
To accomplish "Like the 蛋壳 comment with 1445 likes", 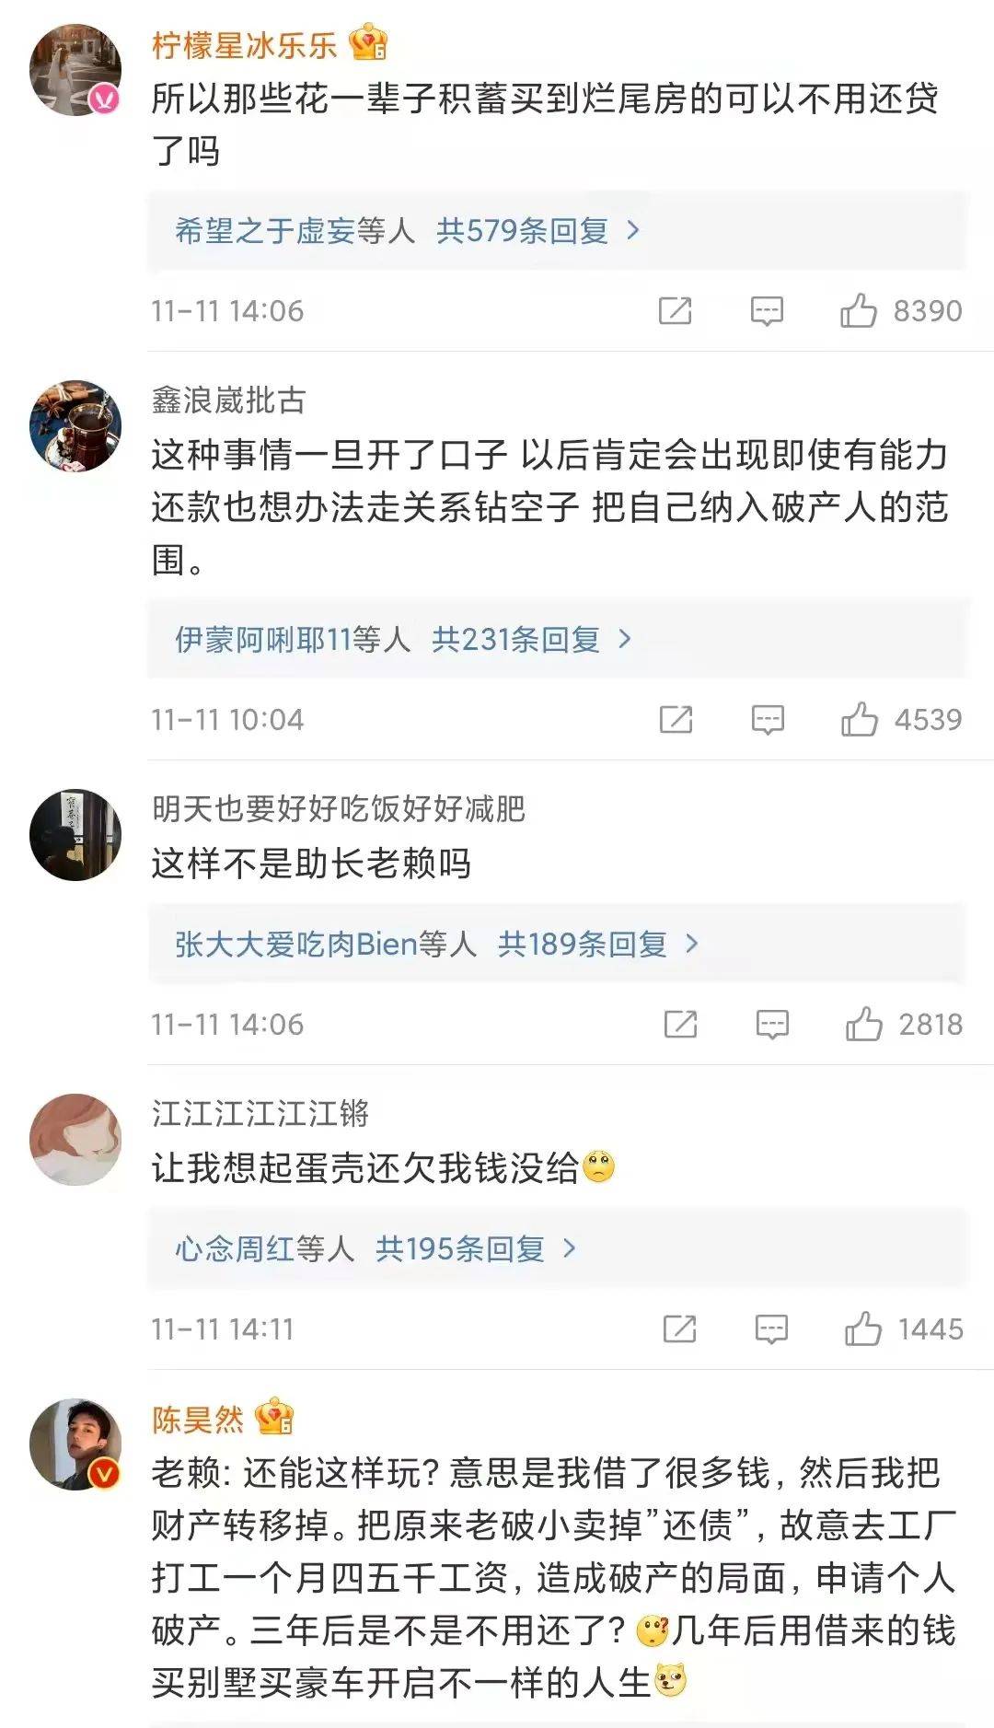I will [x=863, y=1329].
